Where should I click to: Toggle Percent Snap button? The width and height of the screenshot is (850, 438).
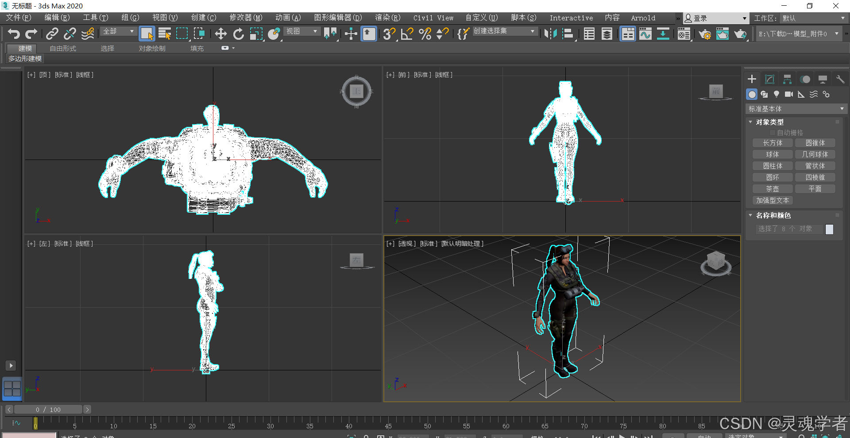[x=425, y=34]
